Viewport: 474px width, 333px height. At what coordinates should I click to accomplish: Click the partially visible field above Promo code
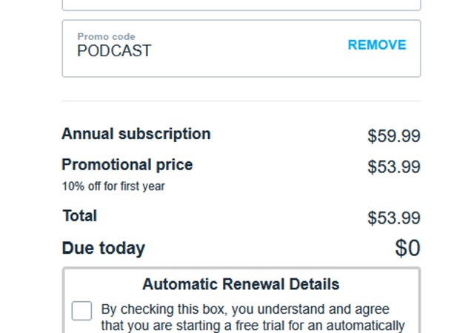(x=241, y=4)
